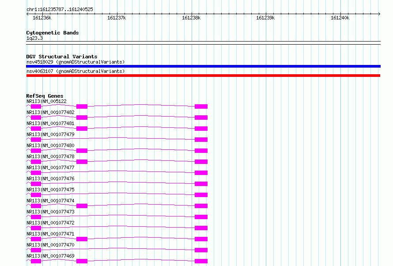Open transcript label NR1I3|NM_001077481
The width and height of the screenshot is (393, 266).
(x=50, y=123)
